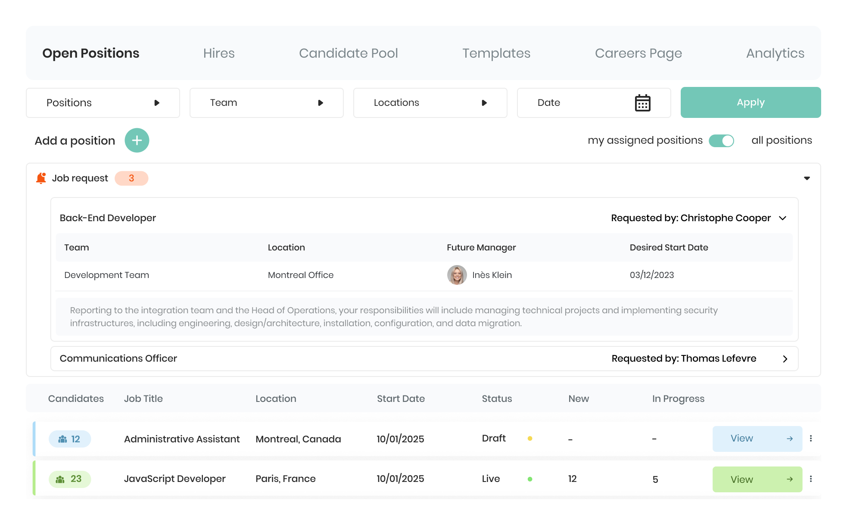
Task: Open the Positions filter dropdown
Action: (103, 103)
